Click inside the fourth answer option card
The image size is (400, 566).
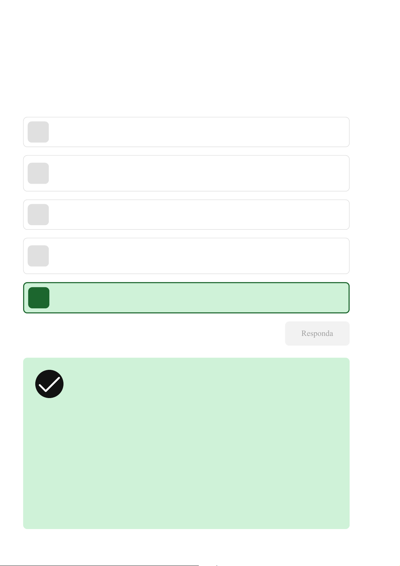pyautogui.click(x=198, y=256)
